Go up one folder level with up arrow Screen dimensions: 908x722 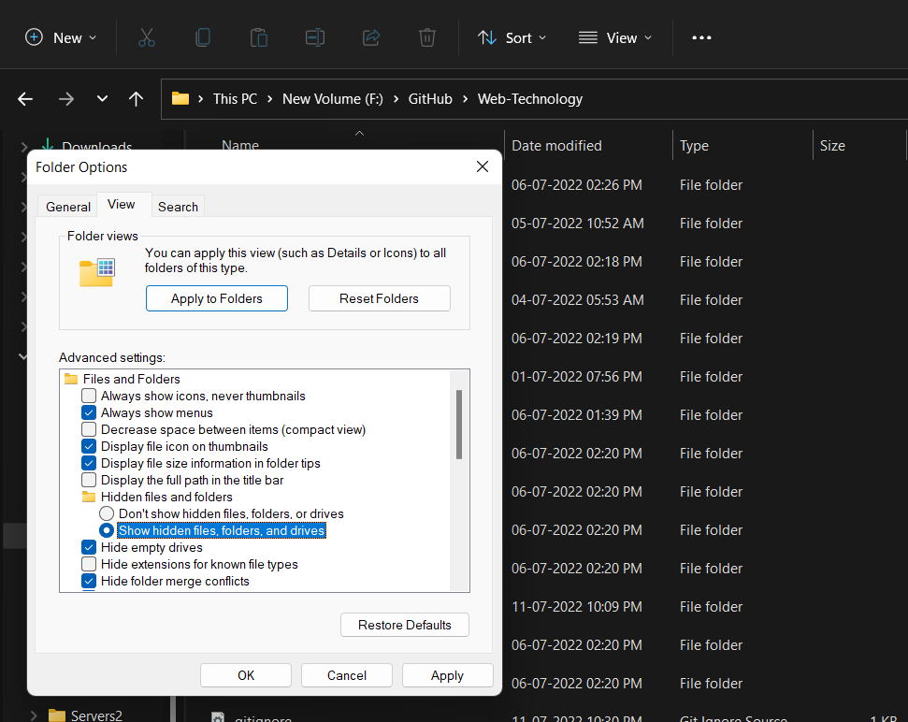[x=136, y=98]
